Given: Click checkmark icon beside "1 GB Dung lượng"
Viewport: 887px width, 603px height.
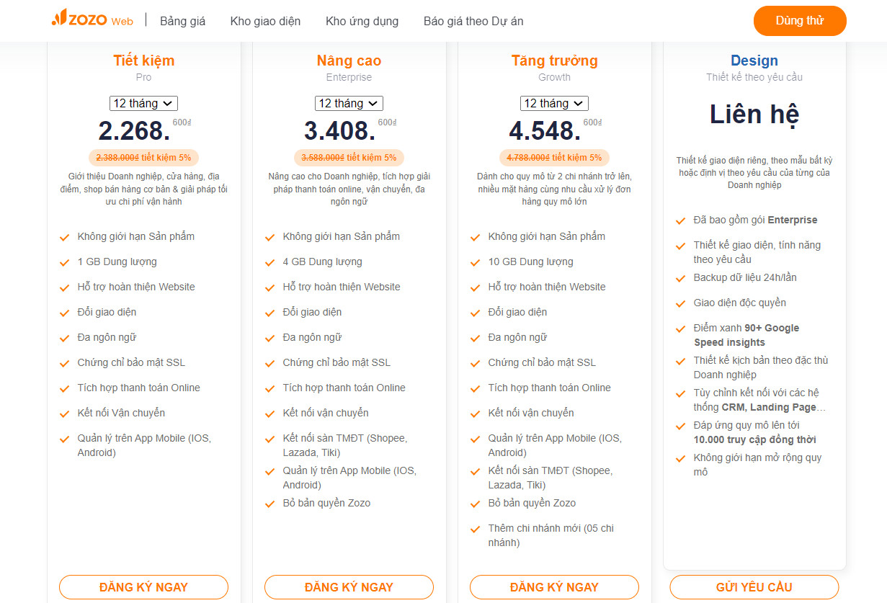Looking at the screenshot, I should point(65,263).
